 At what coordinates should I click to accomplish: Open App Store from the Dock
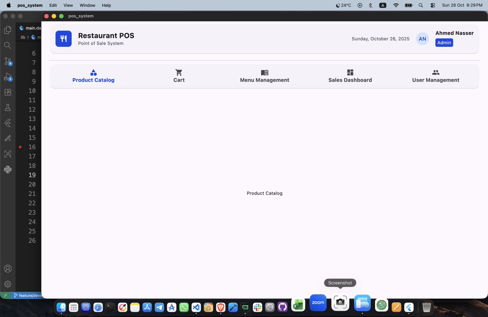147,307
